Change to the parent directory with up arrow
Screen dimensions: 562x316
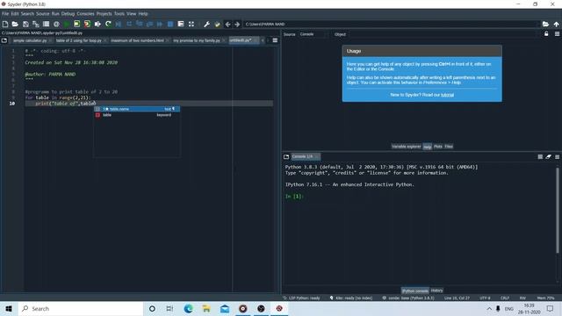[556, 24]
